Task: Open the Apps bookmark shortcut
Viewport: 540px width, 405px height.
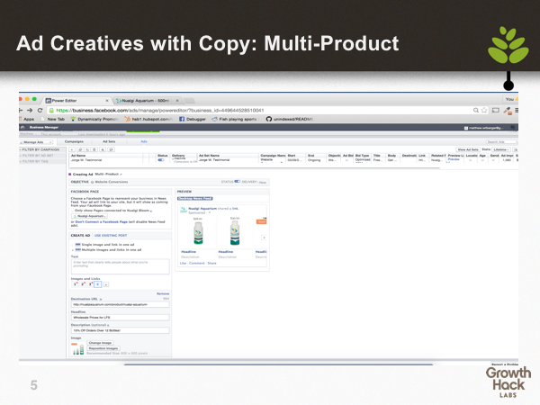Action: point(27,119)
